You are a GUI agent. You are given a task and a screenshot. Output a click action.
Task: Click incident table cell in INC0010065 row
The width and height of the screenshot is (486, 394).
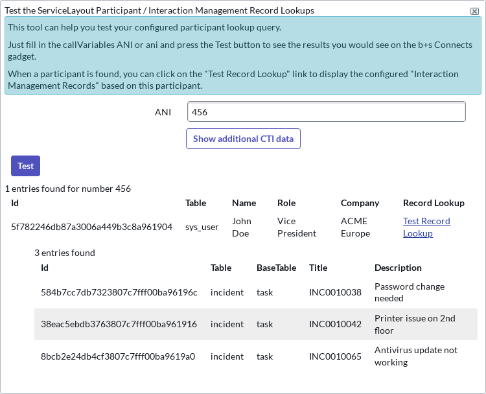click(227, 356)
